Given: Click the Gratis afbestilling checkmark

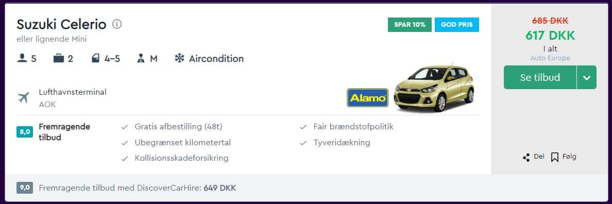Looking at the screenshot, I should coord(125,127).
